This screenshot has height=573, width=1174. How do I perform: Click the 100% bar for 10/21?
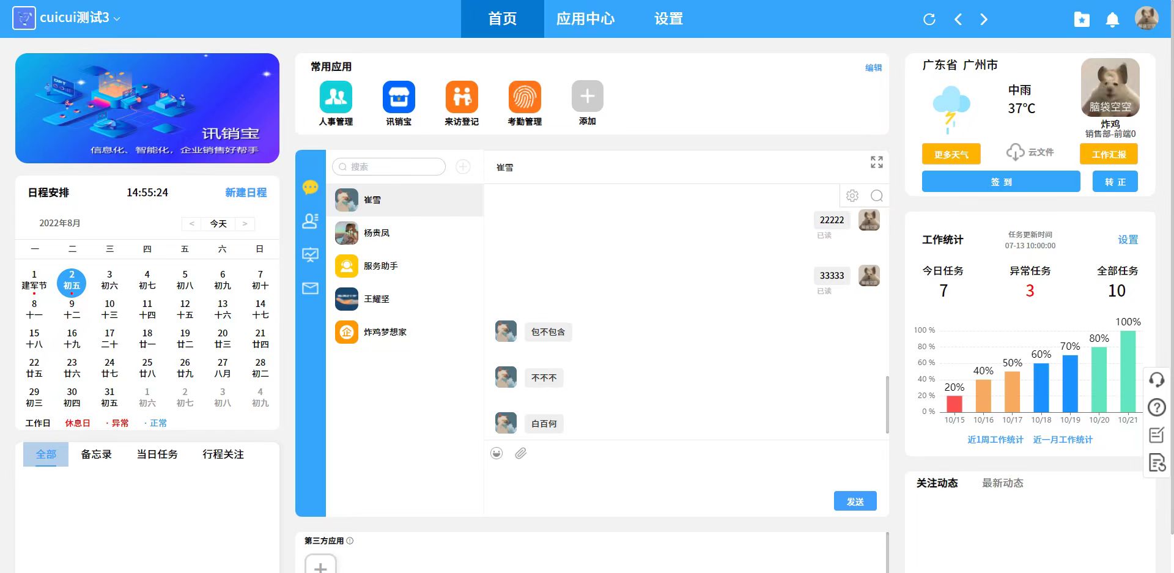[x=1128, y=371]
